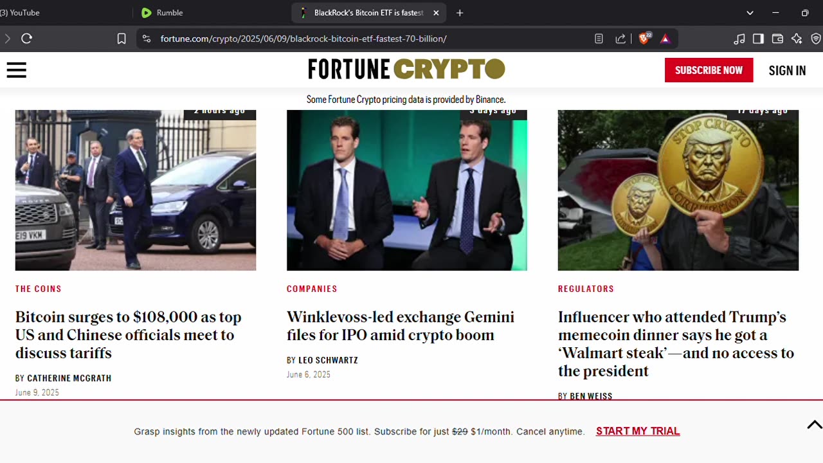Screen dimensions: 823x463
Task: Open the Brave Shields lion icon
Action: pyautogui.click(x=644, y=39)
